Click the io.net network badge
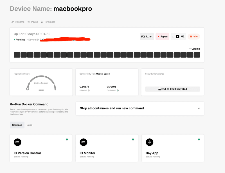Image resolution: width=225 pixels, height=173 pixels. pos(147,37)
